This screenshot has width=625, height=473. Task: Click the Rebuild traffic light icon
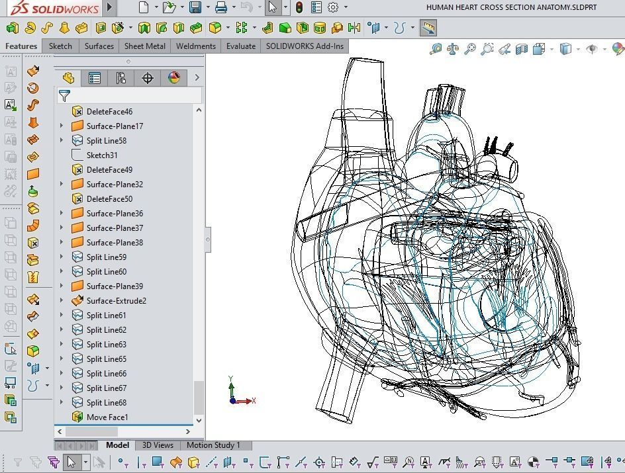click(299, 7)
